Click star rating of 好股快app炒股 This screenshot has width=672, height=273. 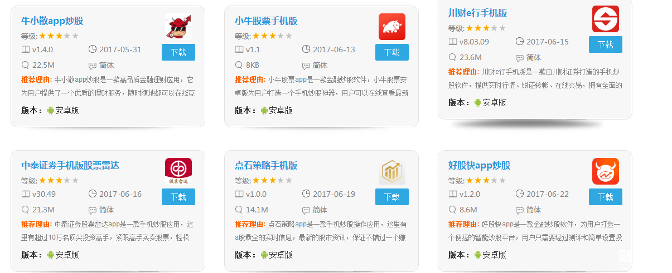point(486,180)
